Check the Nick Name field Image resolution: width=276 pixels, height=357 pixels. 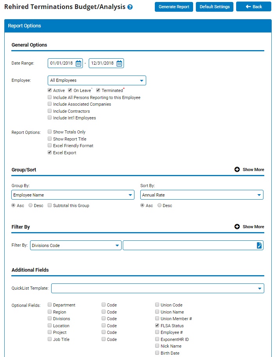157,346
